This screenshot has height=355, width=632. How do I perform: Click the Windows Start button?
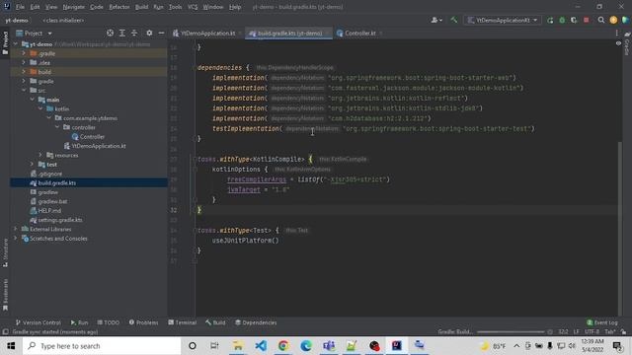[x=11, y=346]
